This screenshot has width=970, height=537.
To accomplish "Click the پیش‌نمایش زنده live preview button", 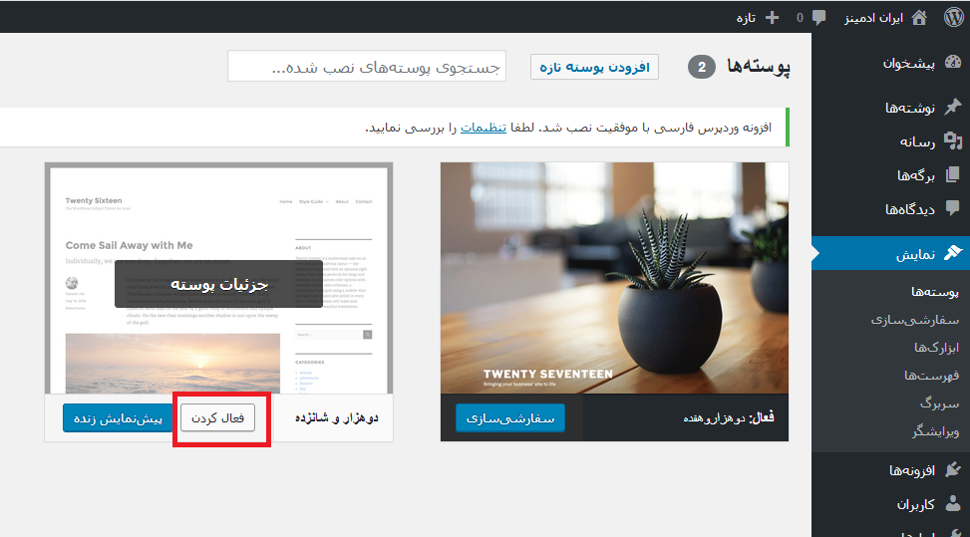I will 118,418.
